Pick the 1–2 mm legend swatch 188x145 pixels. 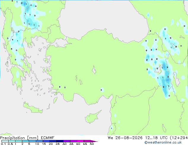tap(19, 141)
